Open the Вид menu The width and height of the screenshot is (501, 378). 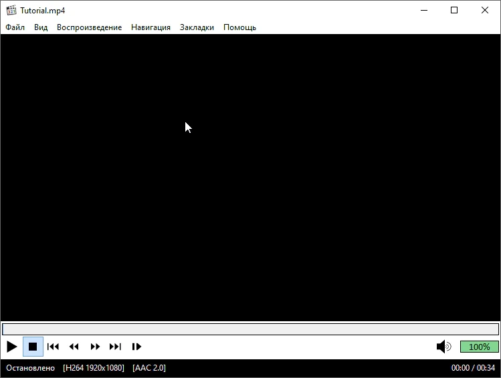point(41,27)
